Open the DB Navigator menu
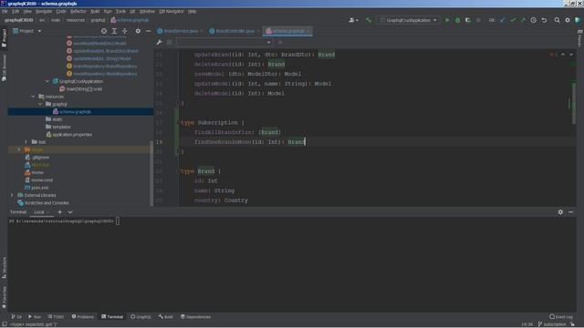Screen dimensions: 584x328 point(172,12)
